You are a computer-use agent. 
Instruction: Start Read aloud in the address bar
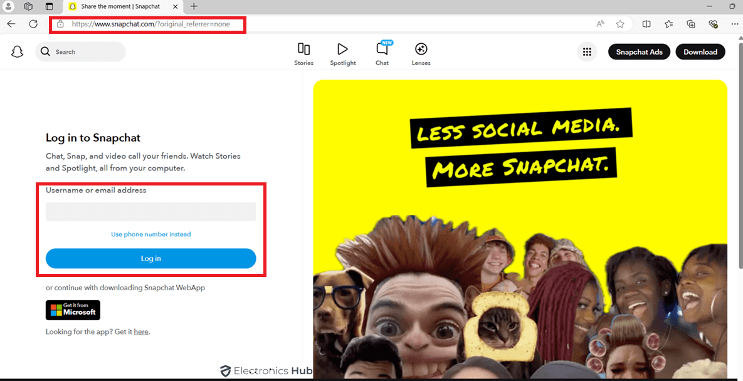600,23
